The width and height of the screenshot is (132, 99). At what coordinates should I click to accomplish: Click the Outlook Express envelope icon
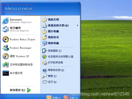[6, 29]
